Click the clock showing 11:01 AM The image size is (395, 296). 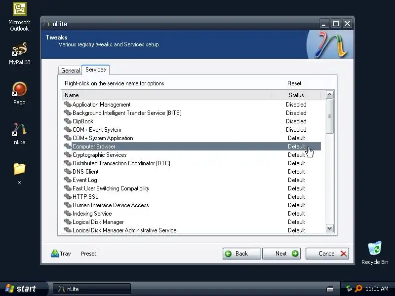pos(377,289)
